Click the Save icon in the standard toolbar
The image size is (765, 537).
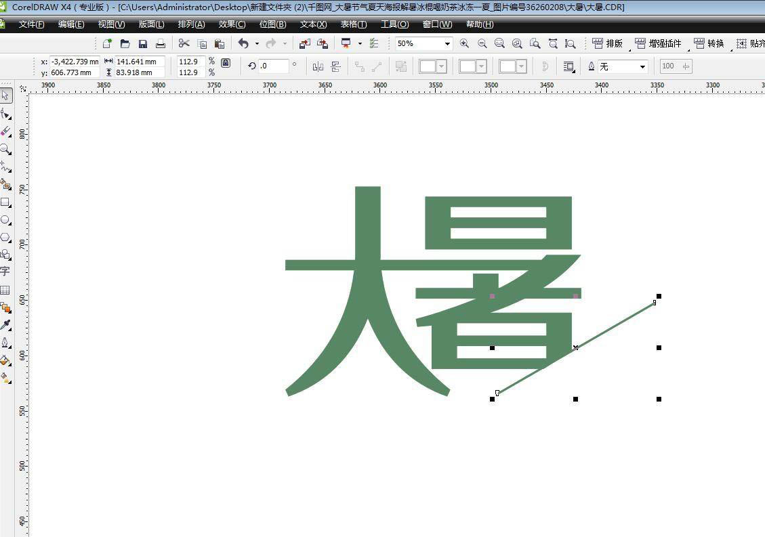tap(143, 43)
